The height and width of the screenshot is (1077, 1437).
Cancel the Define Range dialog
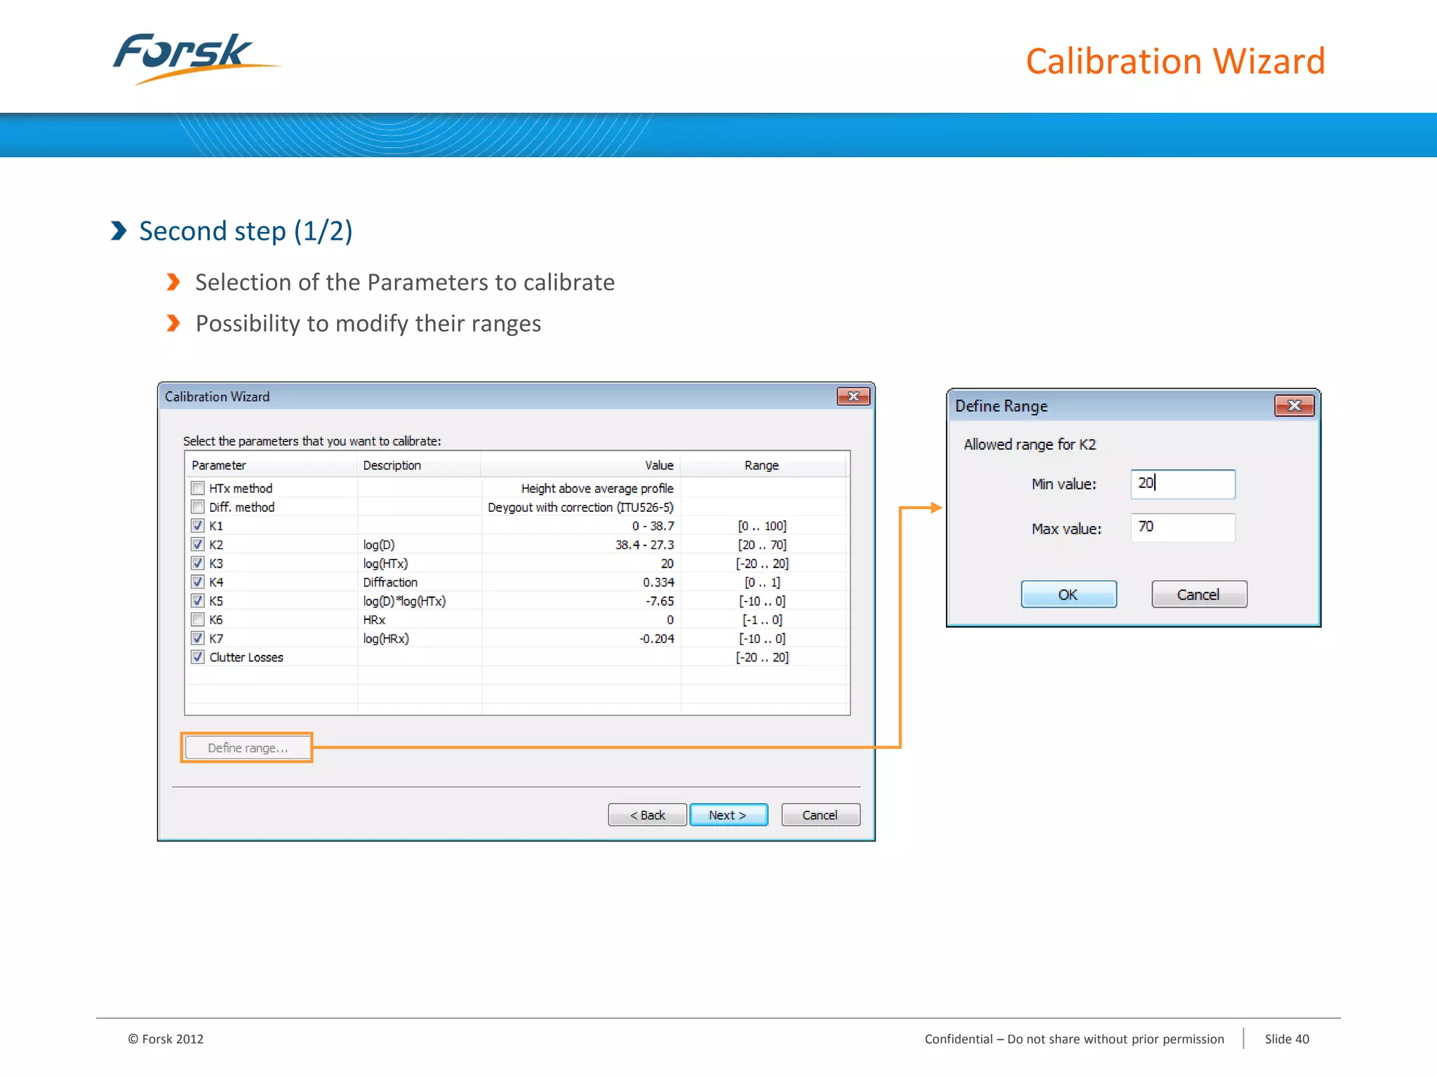tap(1199, 595)
